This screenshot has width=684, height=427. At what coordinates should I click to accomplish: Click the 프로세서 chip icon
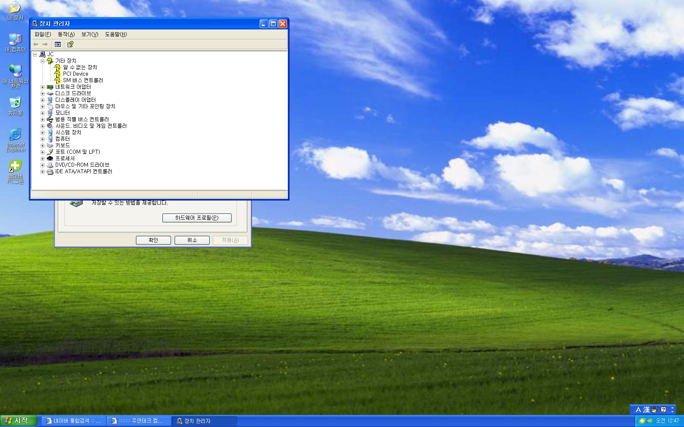pos(50,159)
